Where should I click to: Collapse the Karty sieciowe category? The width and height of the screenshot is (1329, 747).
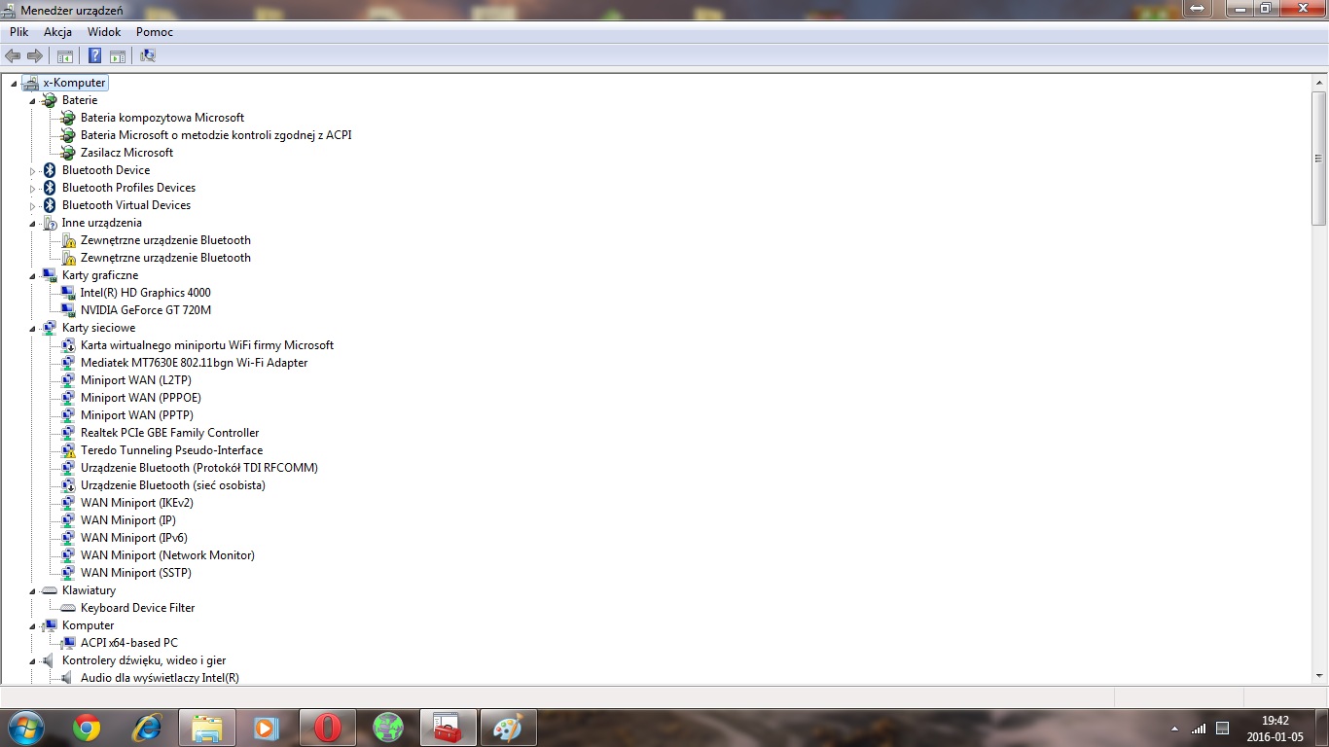point(32,328)
